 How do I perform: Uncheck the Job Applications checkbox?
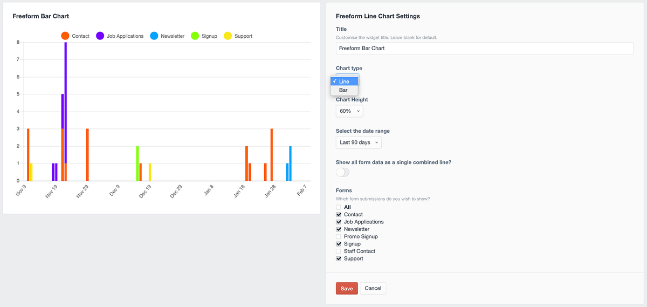[x=339, y=222]
